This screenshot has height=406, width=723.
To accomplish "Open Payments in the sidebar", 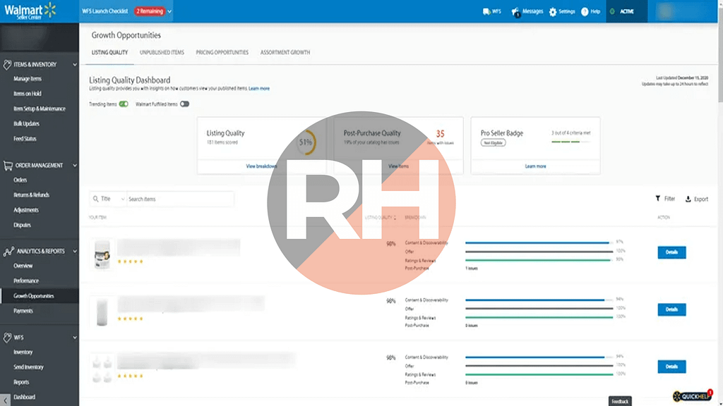I will [23, 311].
